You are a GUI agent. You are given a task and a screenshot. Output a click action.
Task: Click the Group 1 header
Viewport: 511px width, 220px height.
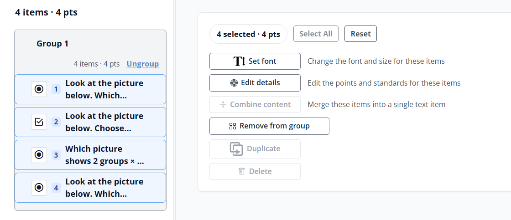[52, 44]
